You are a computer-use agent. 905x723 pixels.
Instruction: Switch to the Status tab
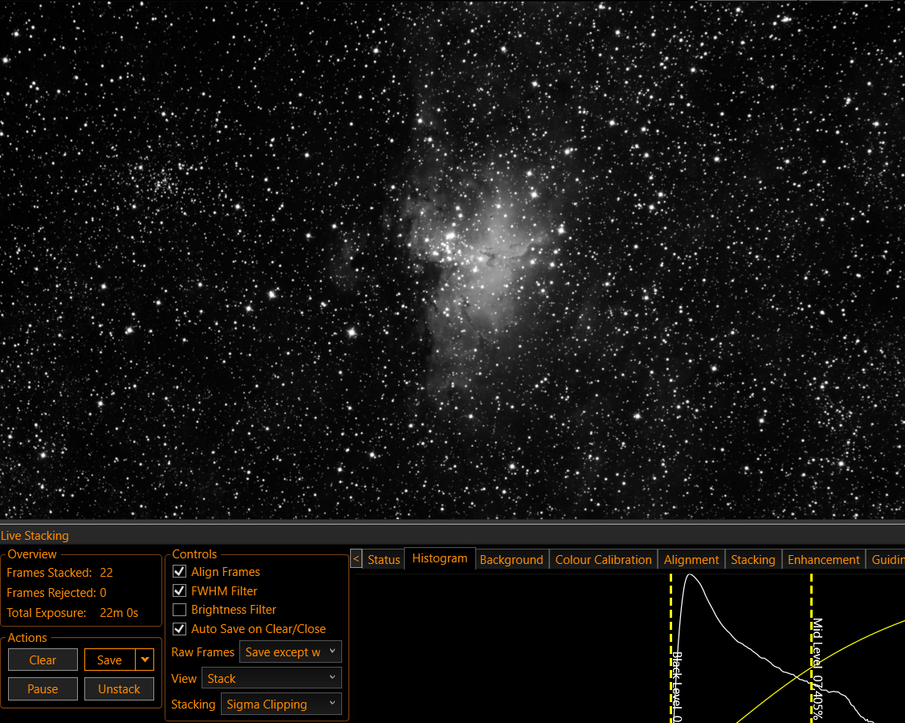coord(384,560)
